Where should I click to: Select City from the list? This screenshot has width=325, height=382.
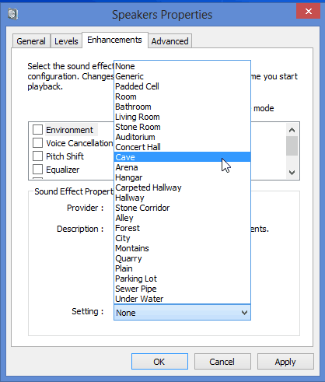pyautogui.click(x=182, y=238)
